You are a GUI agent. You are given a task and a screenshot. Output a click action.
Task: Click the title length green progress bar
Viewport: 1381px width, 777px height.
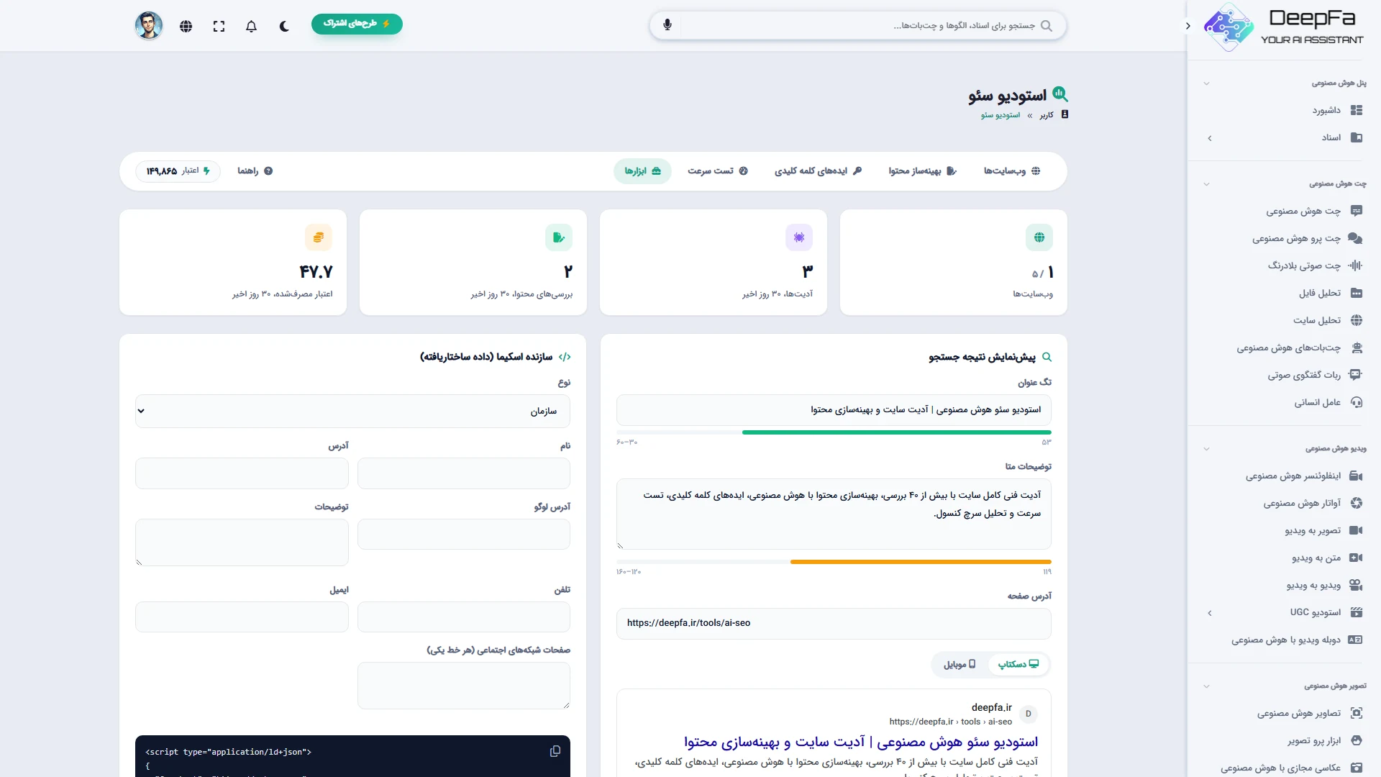(896, 432)
